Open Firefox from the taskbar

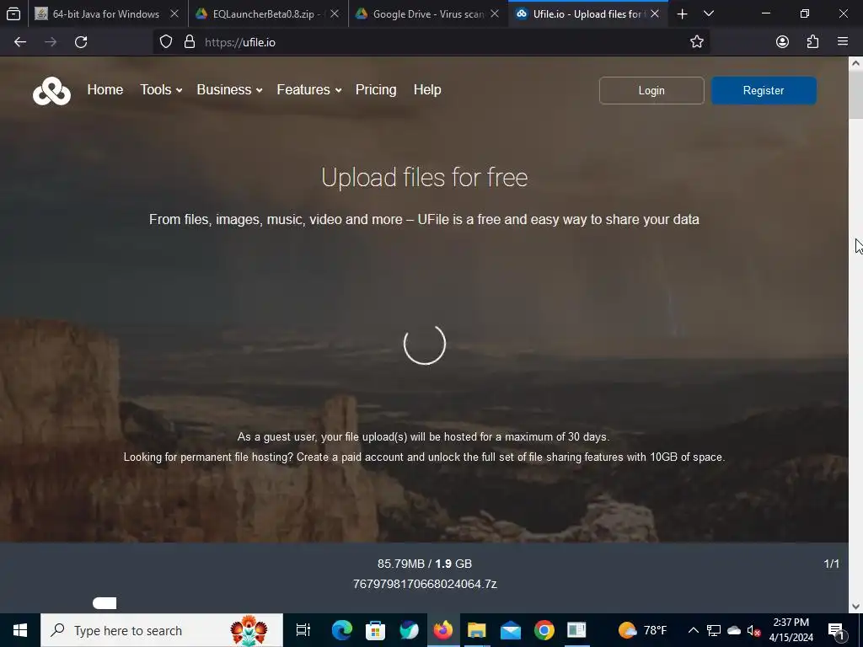pos(443,630)
